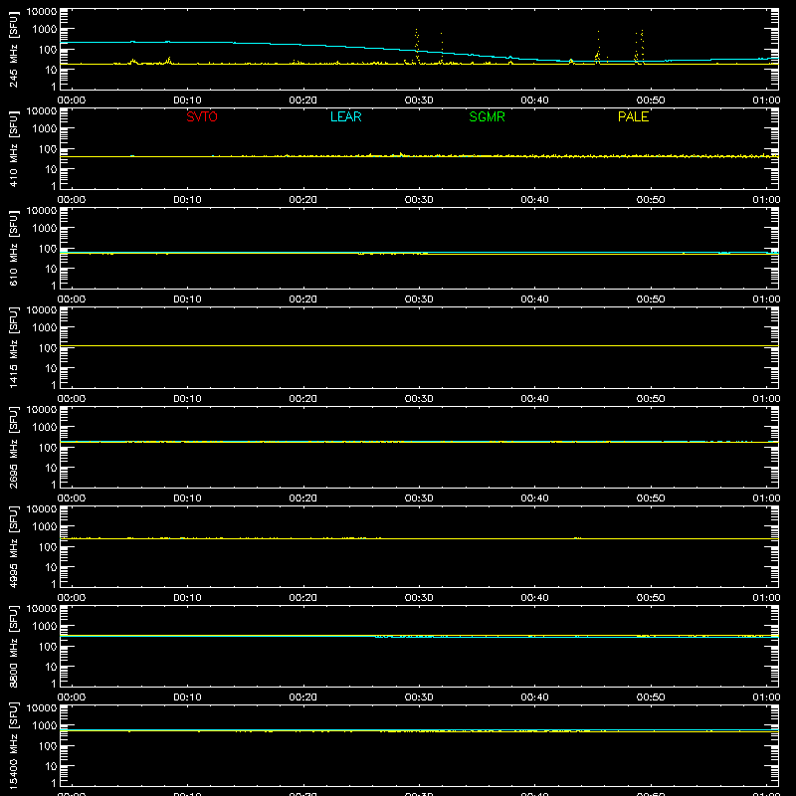Select the 1415 MHz [SFU] axis title
The height and width of the screenshot is (796, 796).
(x=14, y=347)
